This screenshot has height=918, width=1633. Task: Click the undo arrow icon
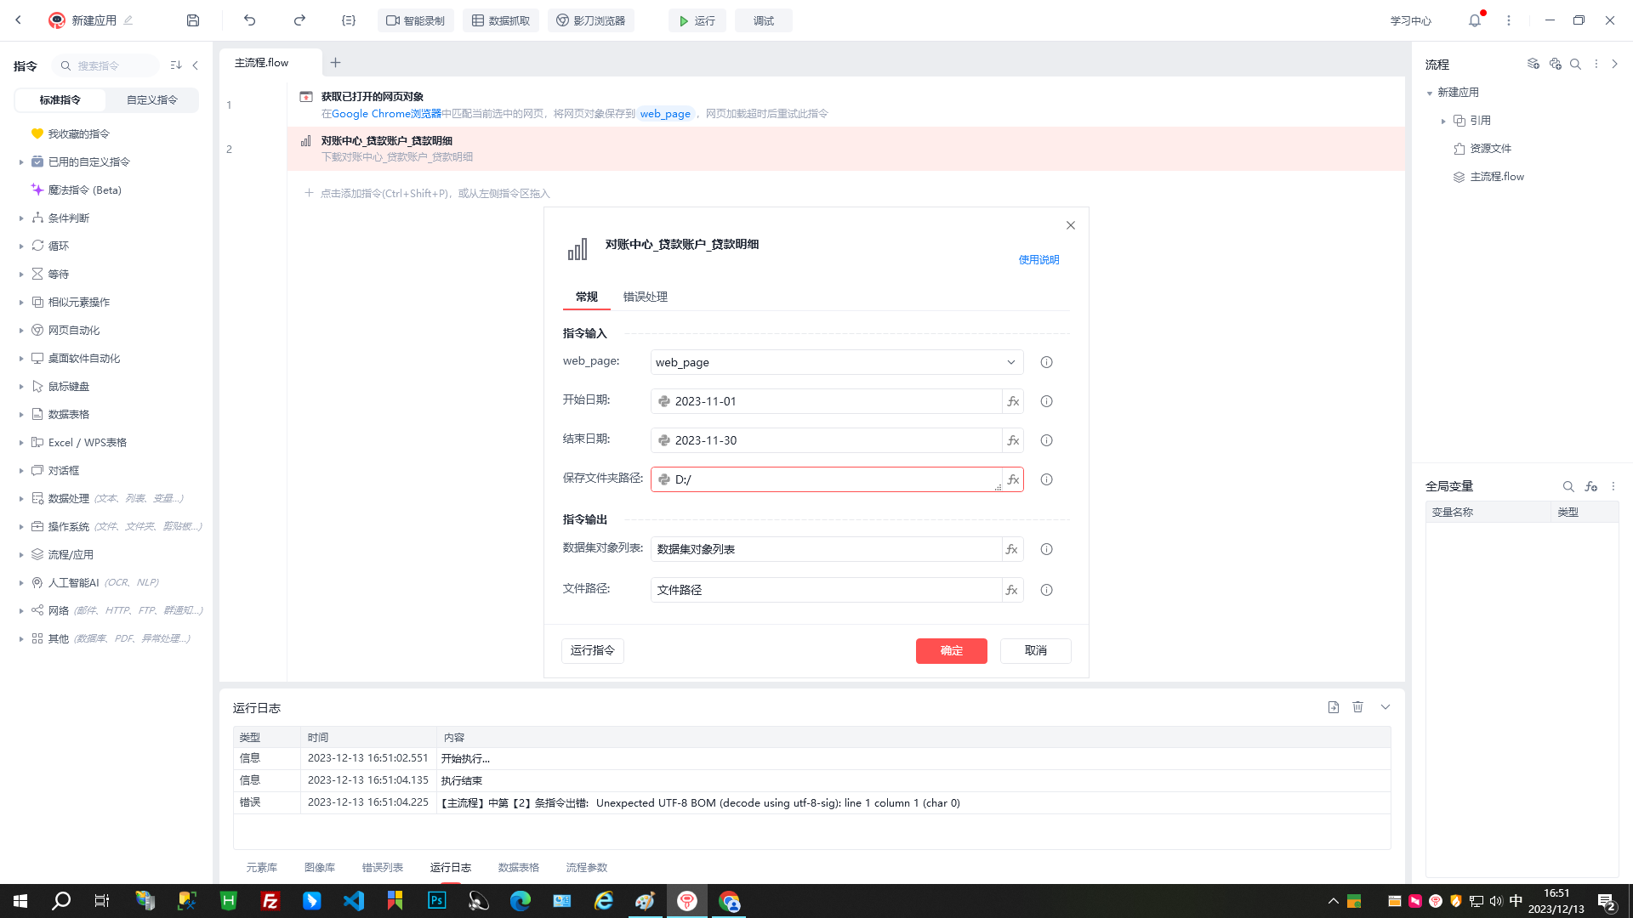[249, 20]
